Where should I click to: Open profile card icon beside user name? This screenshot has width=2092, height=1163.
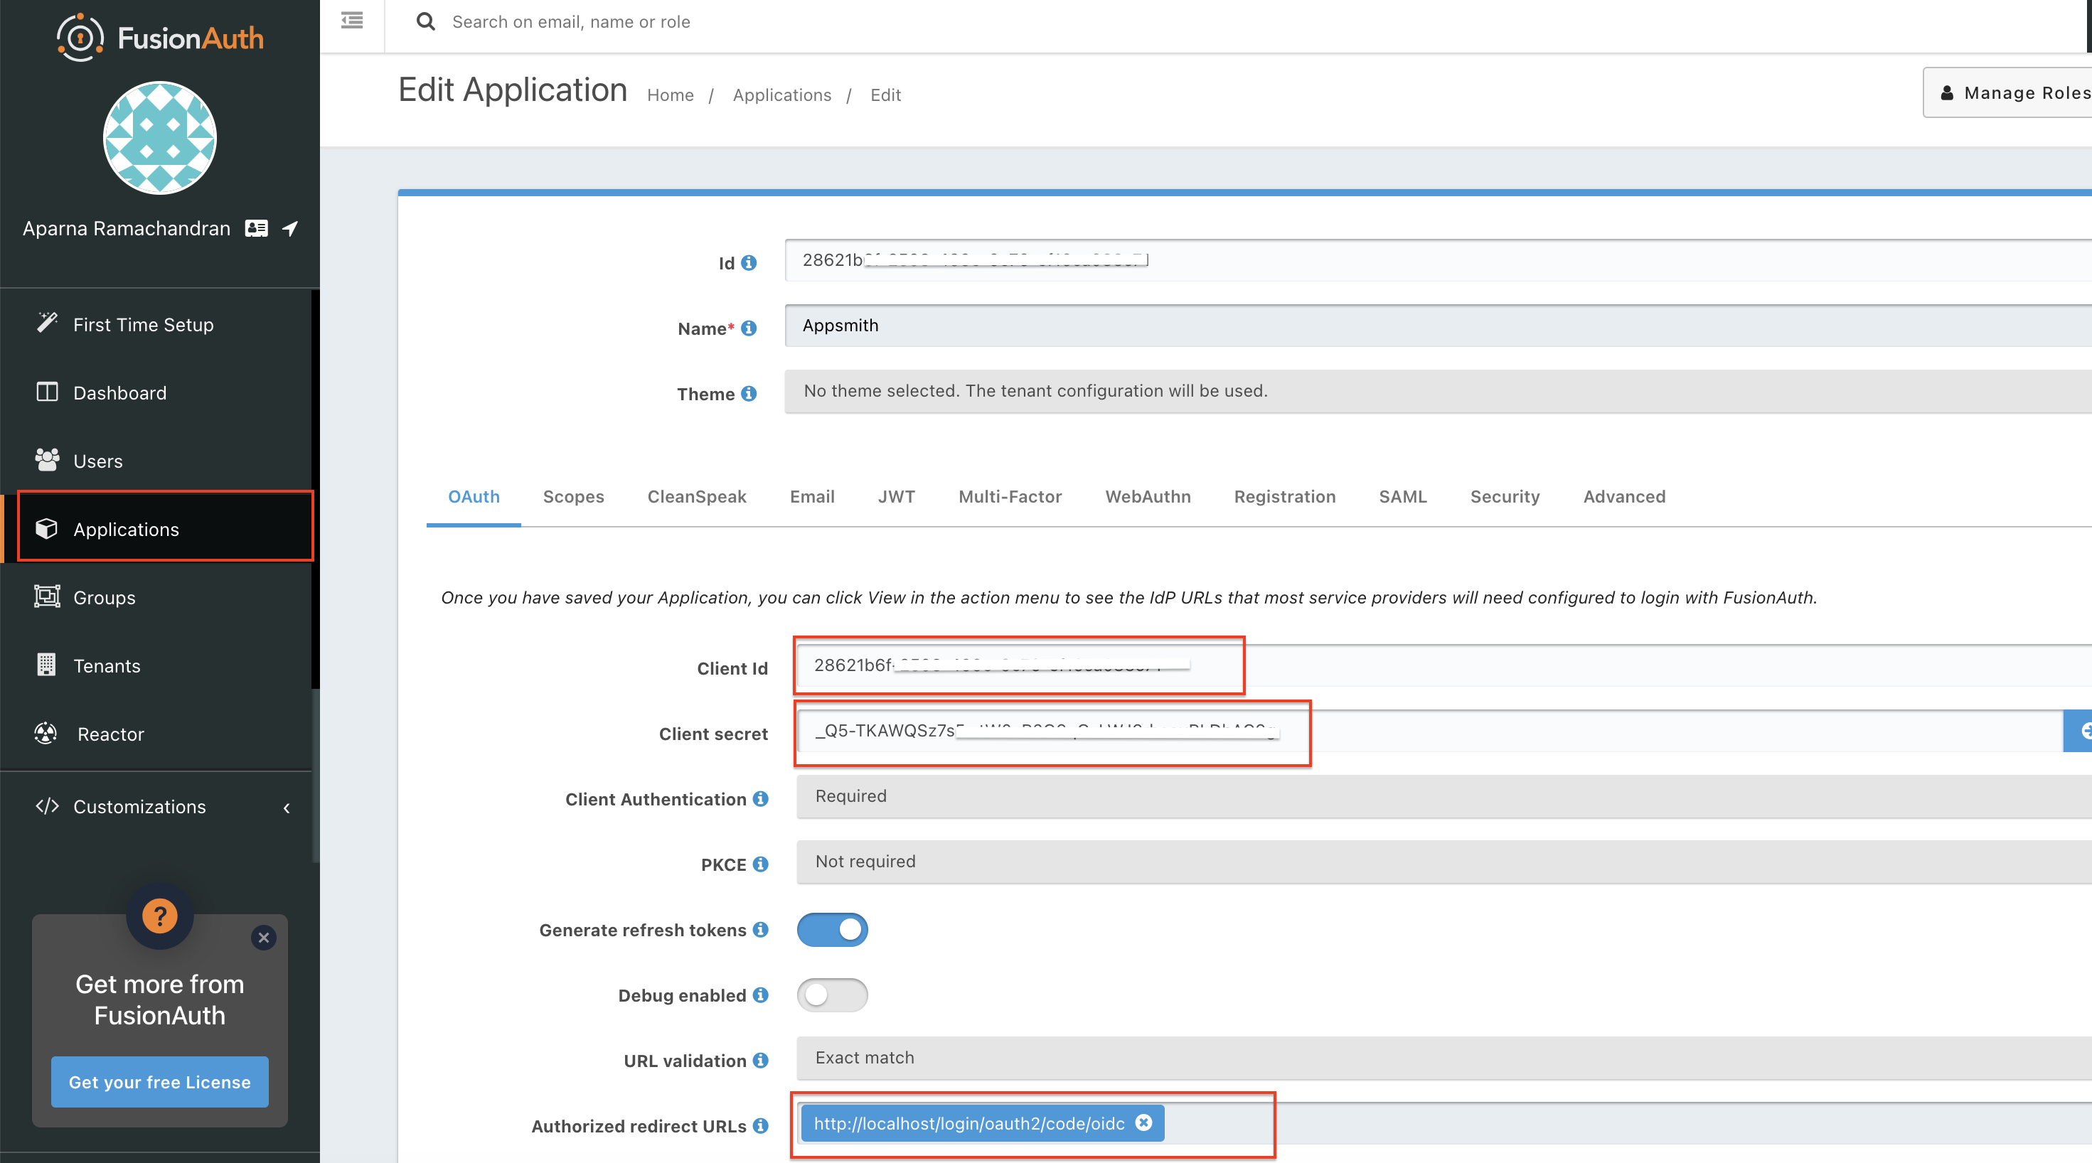[257, 228]
